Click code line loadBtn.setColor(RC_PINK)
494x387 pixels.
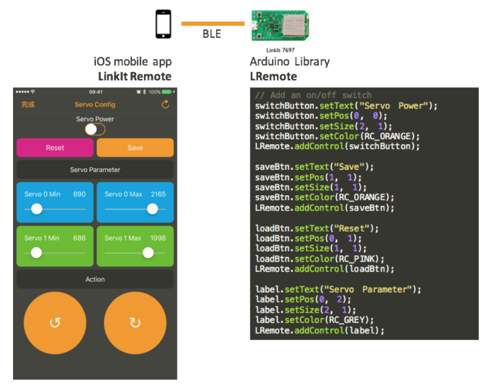pos(320,259)
